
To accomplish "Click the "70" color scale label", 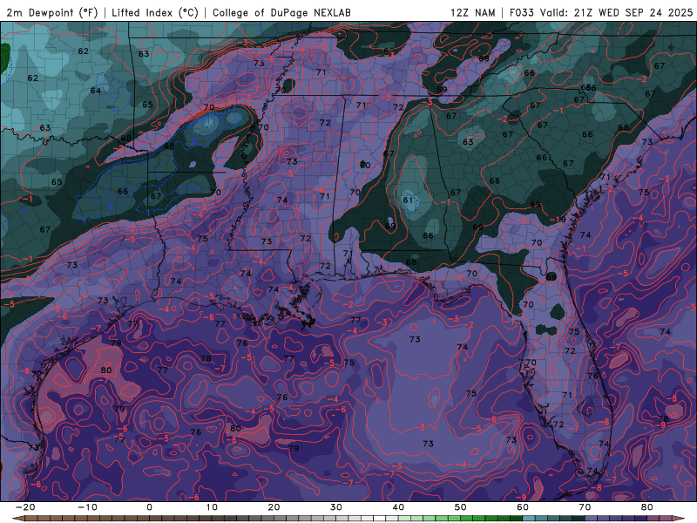I will [585, 507].
